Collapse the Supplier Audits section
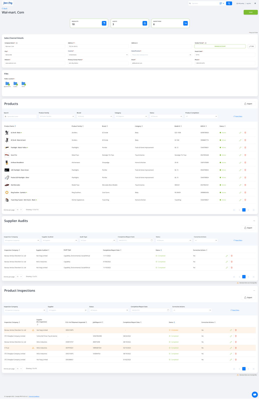The width and height of the screenshot is (259, 400). pos(254,221)
